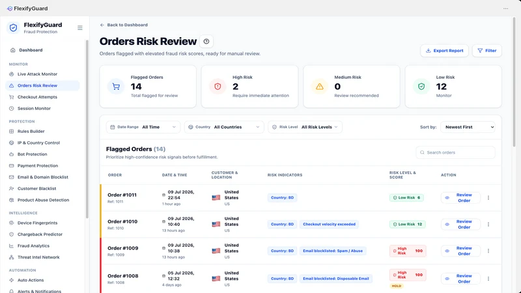This screenshot has height=293, width=521.
Task: Review Order #1010
Action: pyautogui.click(x=460, y=224)
